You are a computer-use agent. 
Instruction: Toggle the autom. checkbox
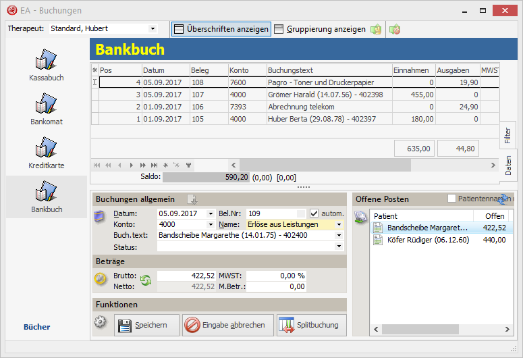coord(314,213)
